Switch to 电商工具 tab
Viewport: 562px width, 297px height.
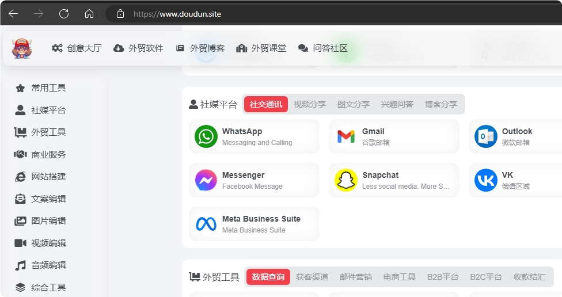tap(399, 277)
